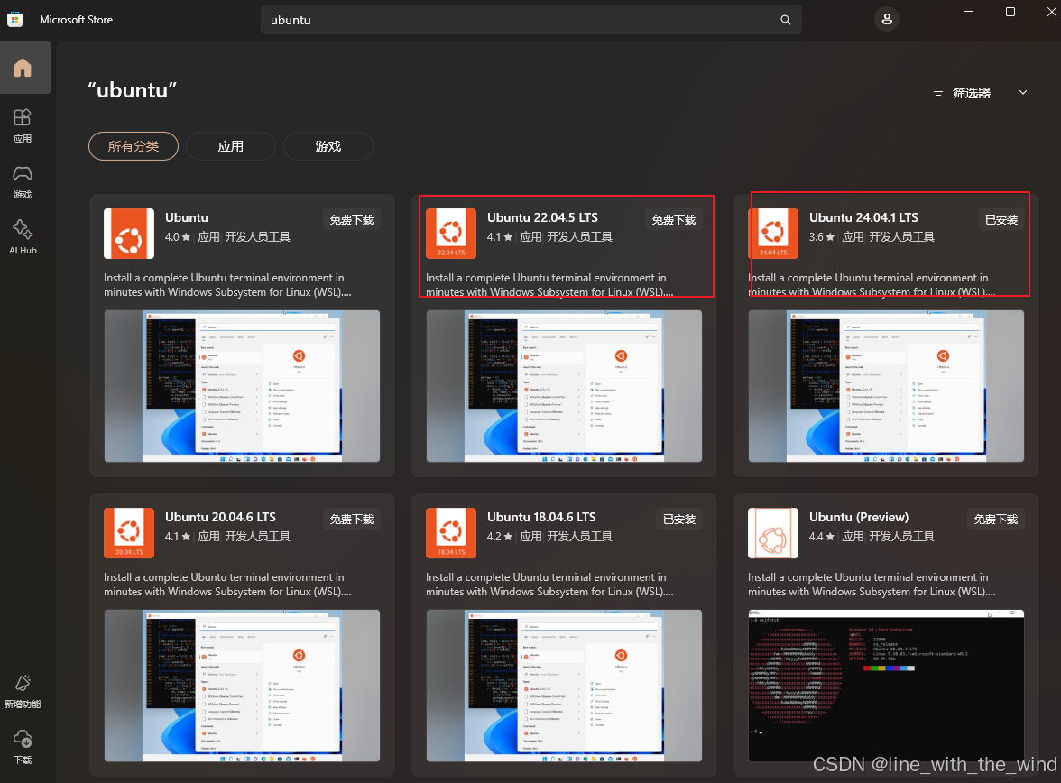Click the Ubuntu (Preview) description text
Image resolution: width=1061 pixels, height=783 pixels.
[872, 584]
